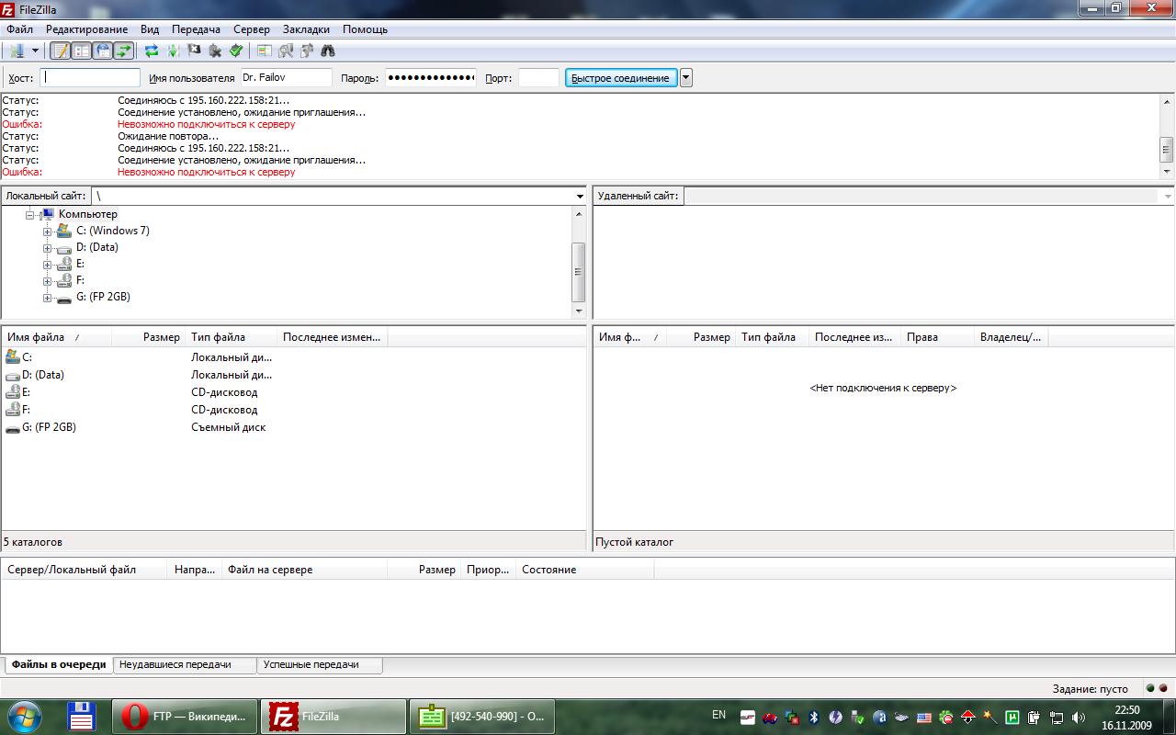Click the Порт input field

[538, 78]
